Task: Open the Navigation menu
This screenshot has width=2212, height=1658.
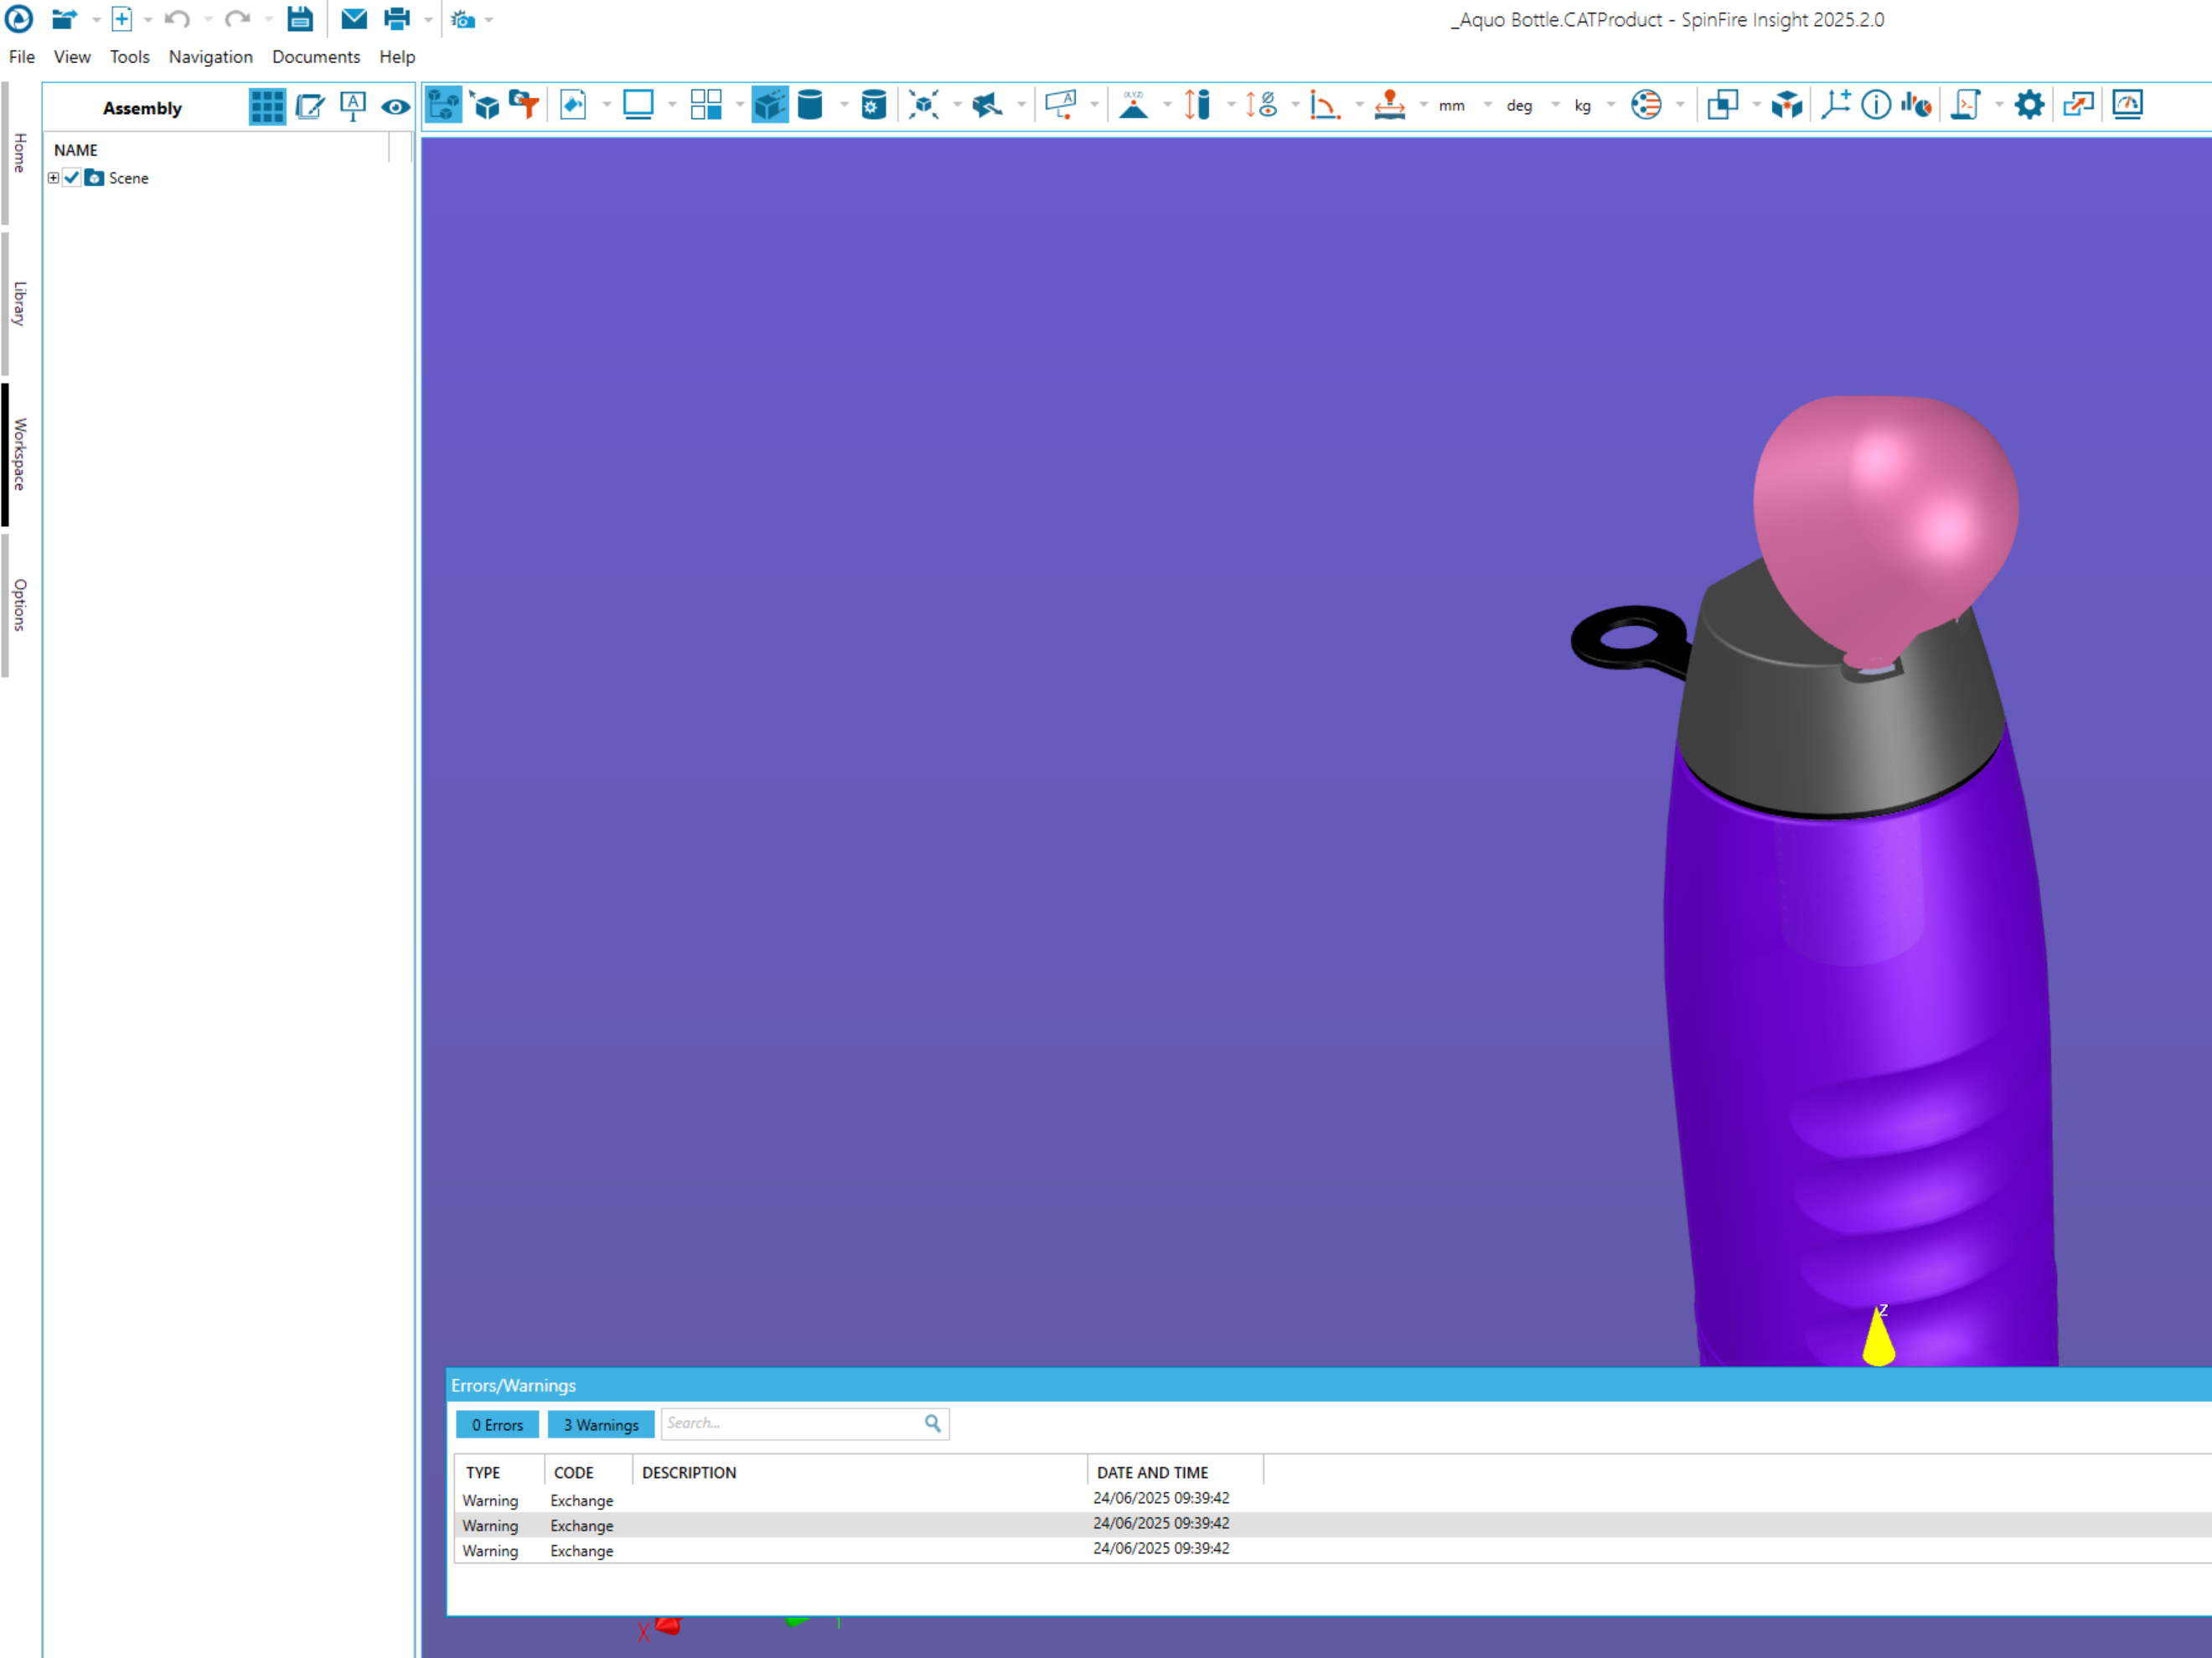Action: [x=210, y=57]
